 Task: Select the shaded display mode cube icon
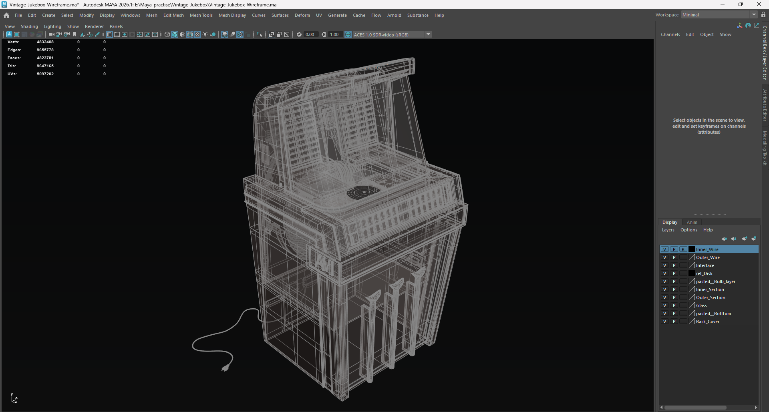[175, 34]
